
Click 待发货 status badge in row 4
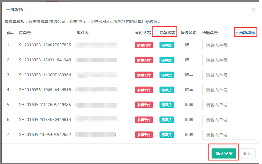(166, 90)
